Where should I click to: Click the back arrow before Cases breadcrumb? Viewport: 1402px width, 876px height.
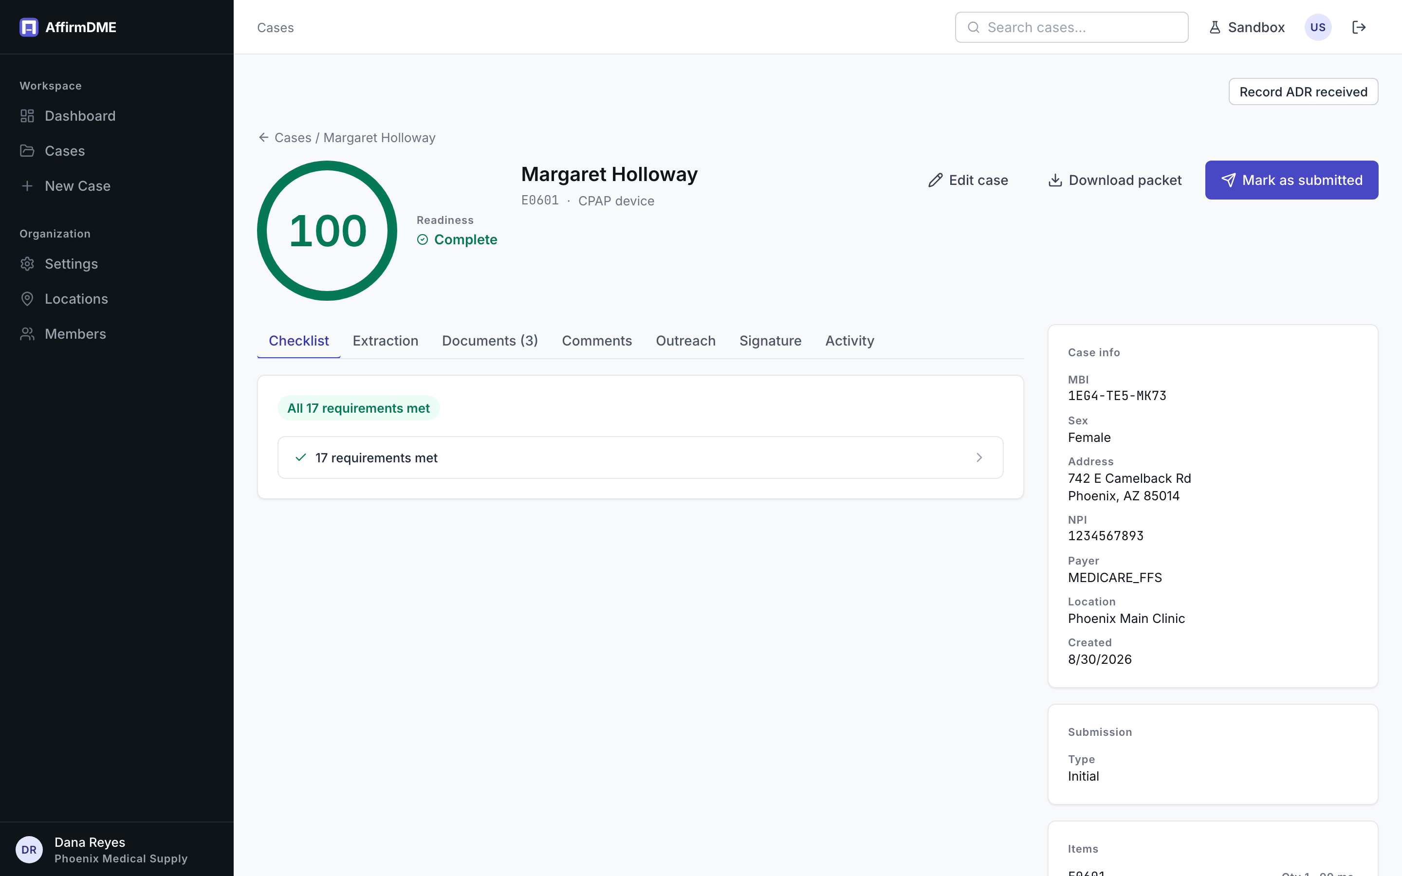[263, 137]
